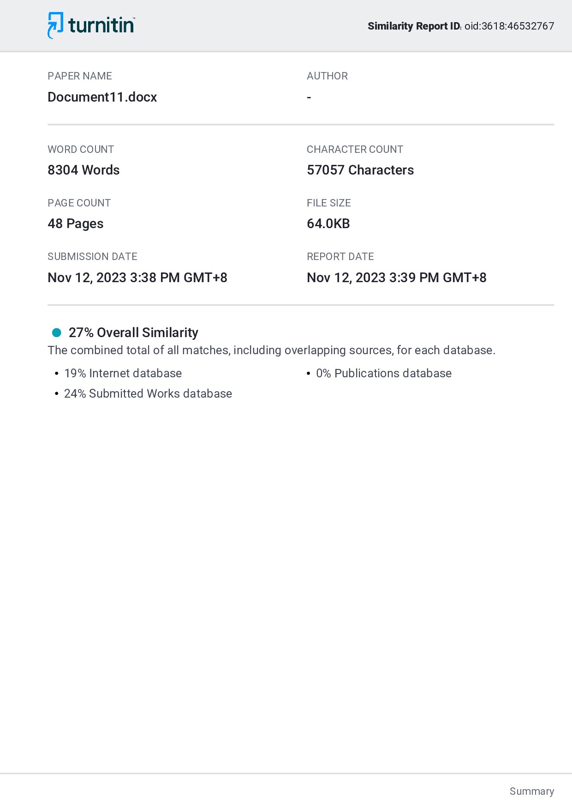Click the 48 Pages value
This screenshot has height=810, width=572.
(x=76, y=224)
